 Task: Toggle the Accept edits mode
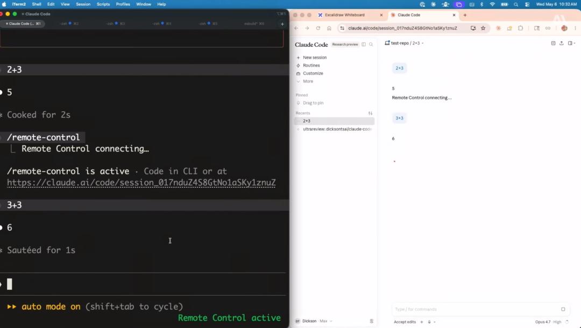tap(405, 322)
